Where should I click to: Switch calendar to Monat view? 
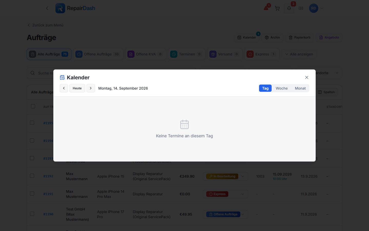coord(300,88)
